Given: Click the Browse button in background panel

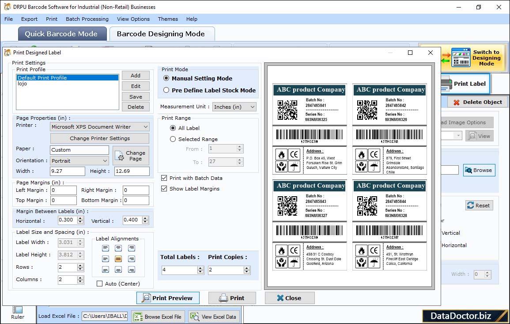Looking at the screenshot, I should pyautogui.click(x=479, y=170).
